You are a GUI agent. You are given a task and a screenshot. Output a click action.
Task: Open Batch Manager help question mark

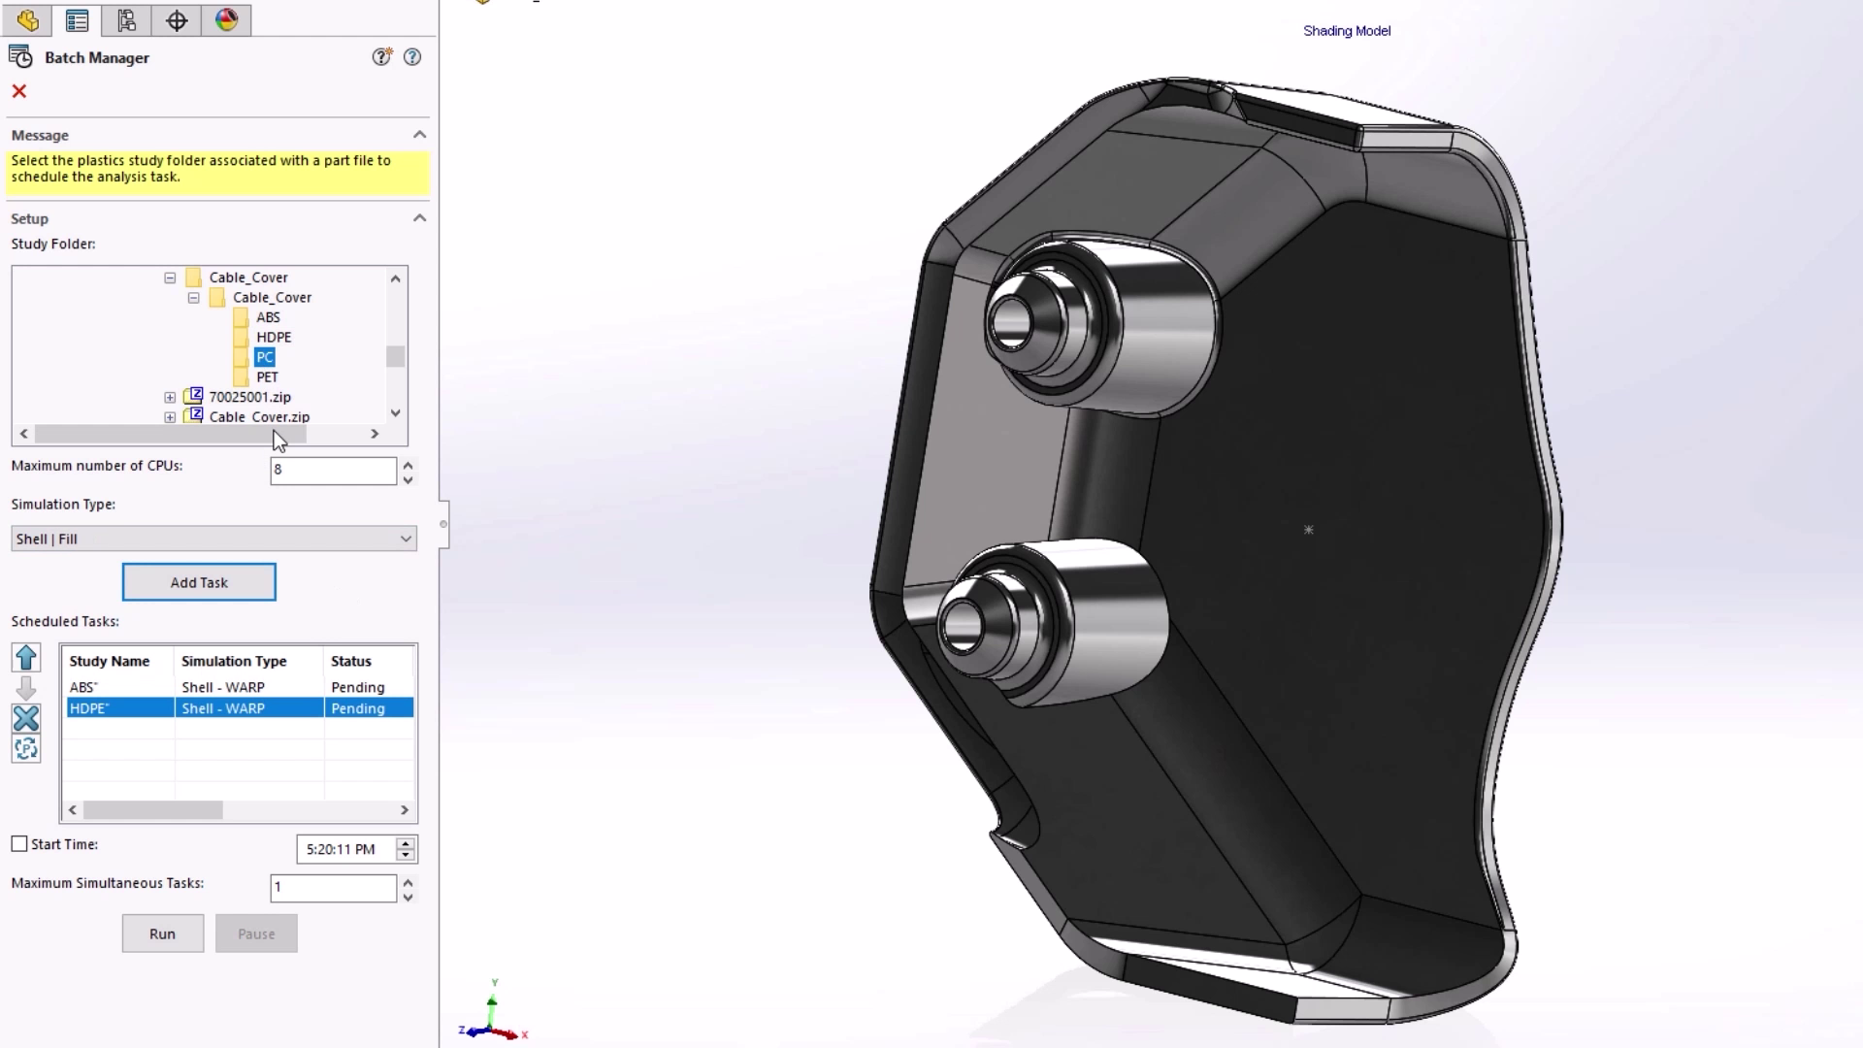coord(411,56)
